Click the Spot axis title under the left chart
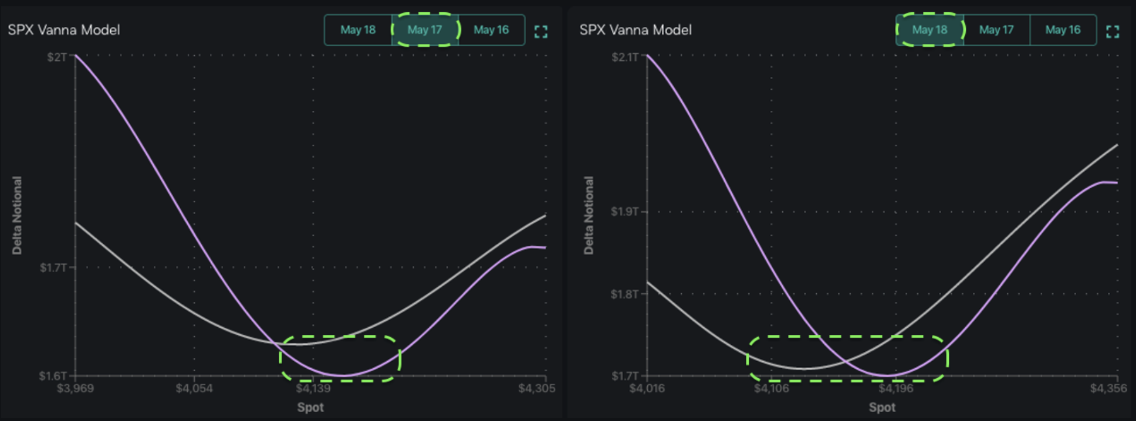The height and width of the screenshot is (421, 1136). 310,407
